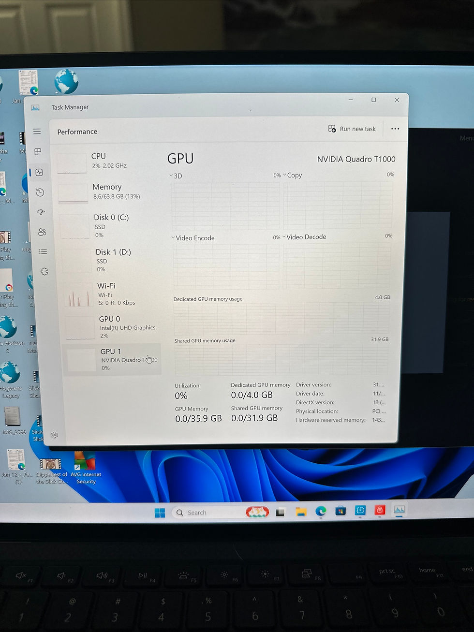Click the DirectX version label
Image resolution: width=474 pixels, height=632 pixels.
(x=315, y=402)
